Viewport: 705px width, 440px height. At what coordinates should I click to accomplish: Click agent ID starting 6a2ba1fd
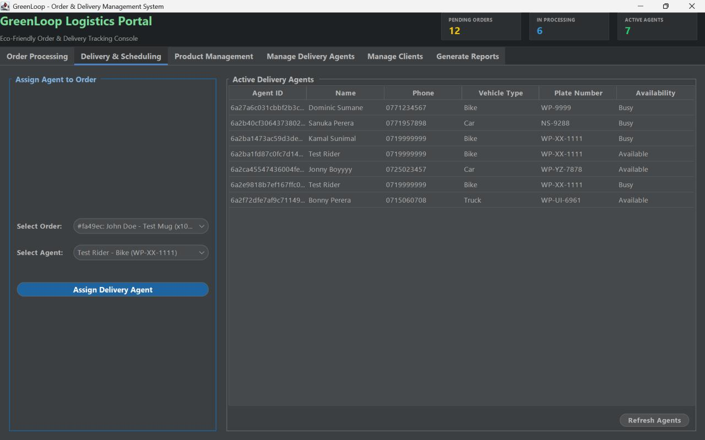click(x=268, y=154)
